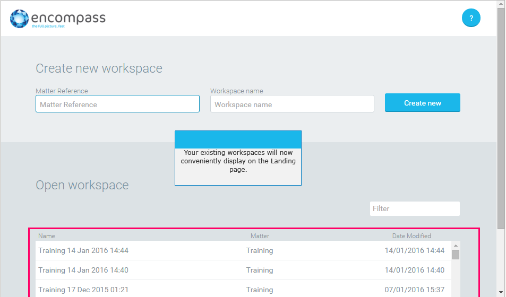Sort workspaces by Name column header
Screen dimensions: 506x297
[47, 235]
